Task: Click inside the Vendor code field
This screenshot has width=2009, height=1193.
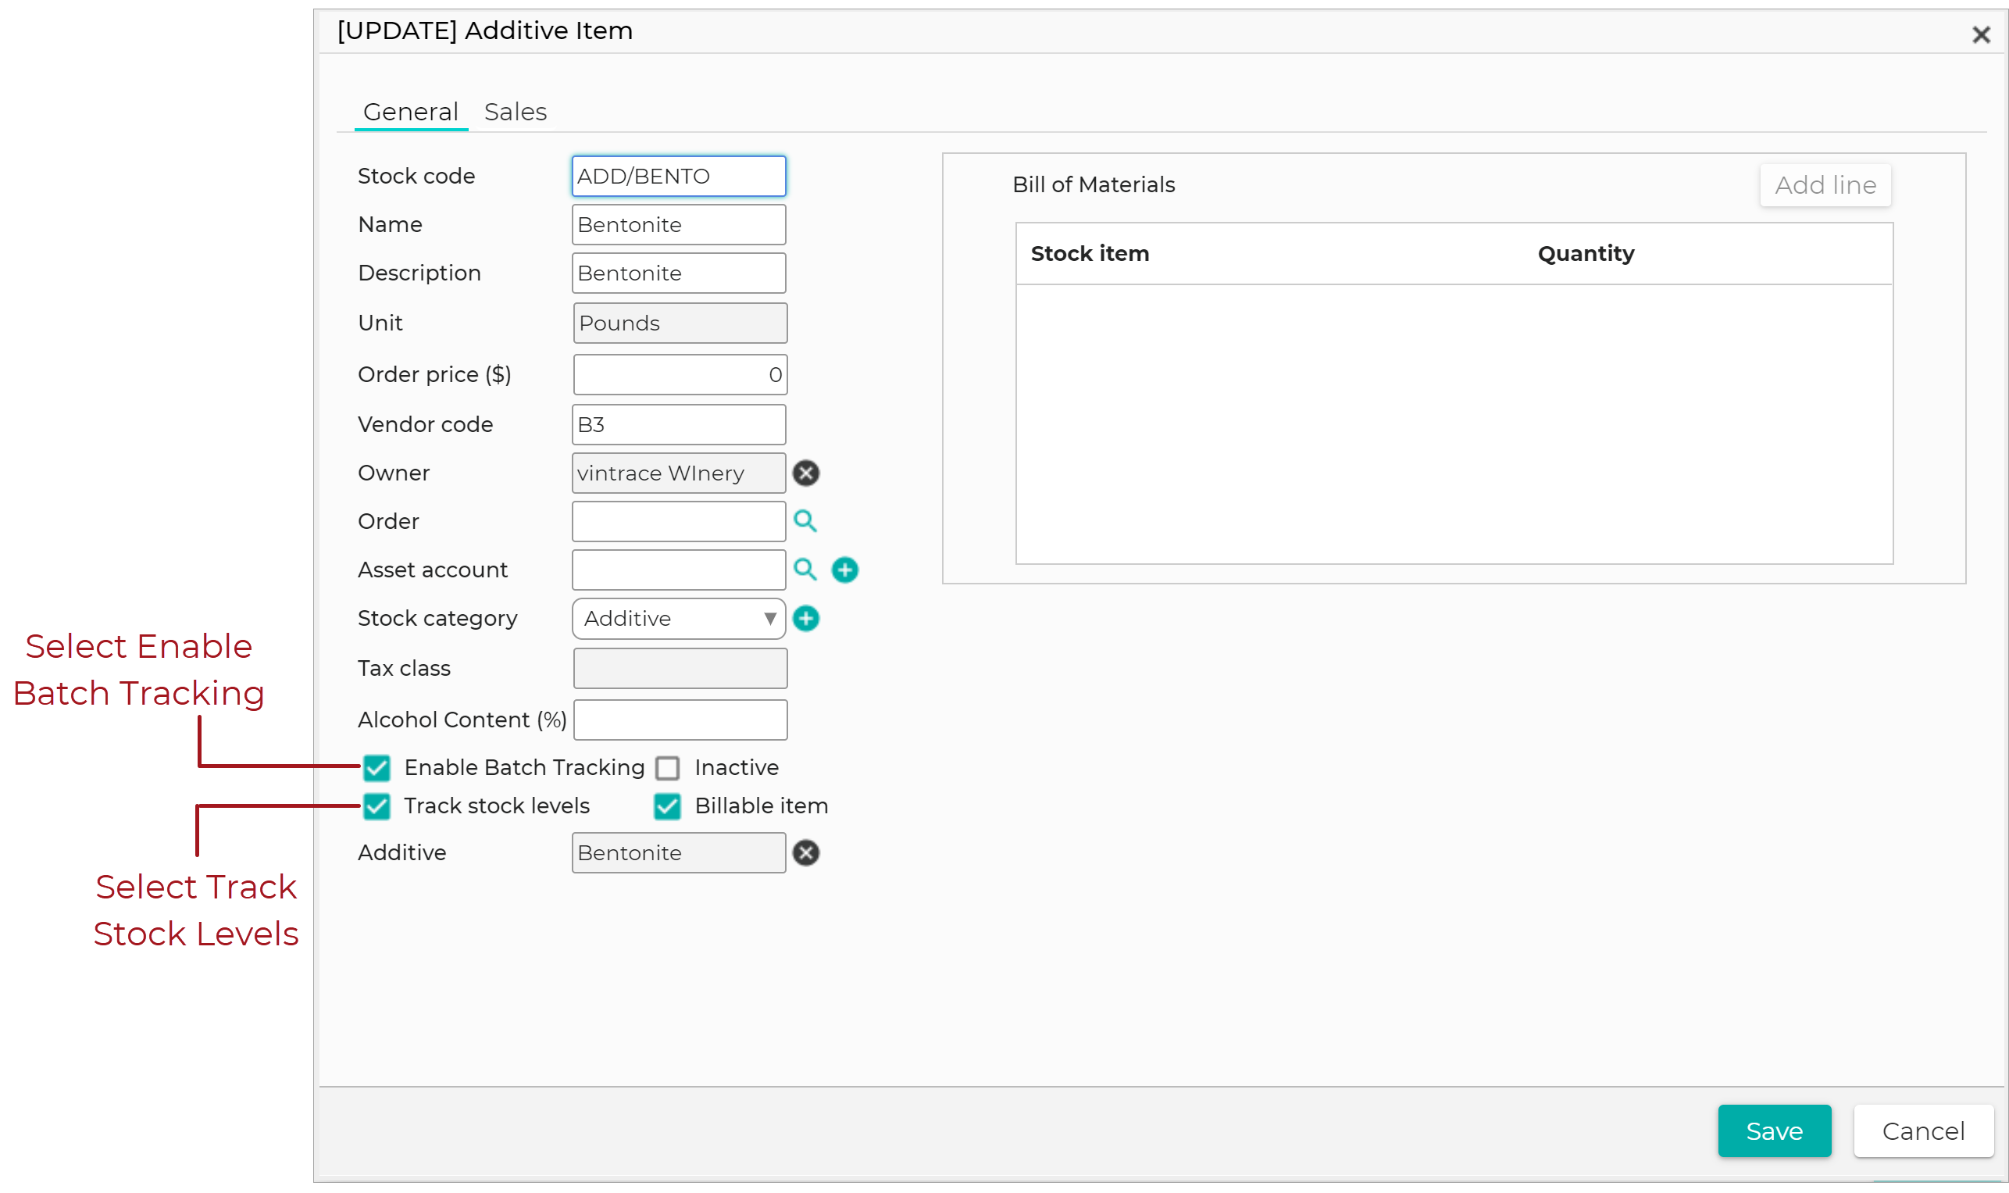Action: pyautogui.click(x=678, y=423)
